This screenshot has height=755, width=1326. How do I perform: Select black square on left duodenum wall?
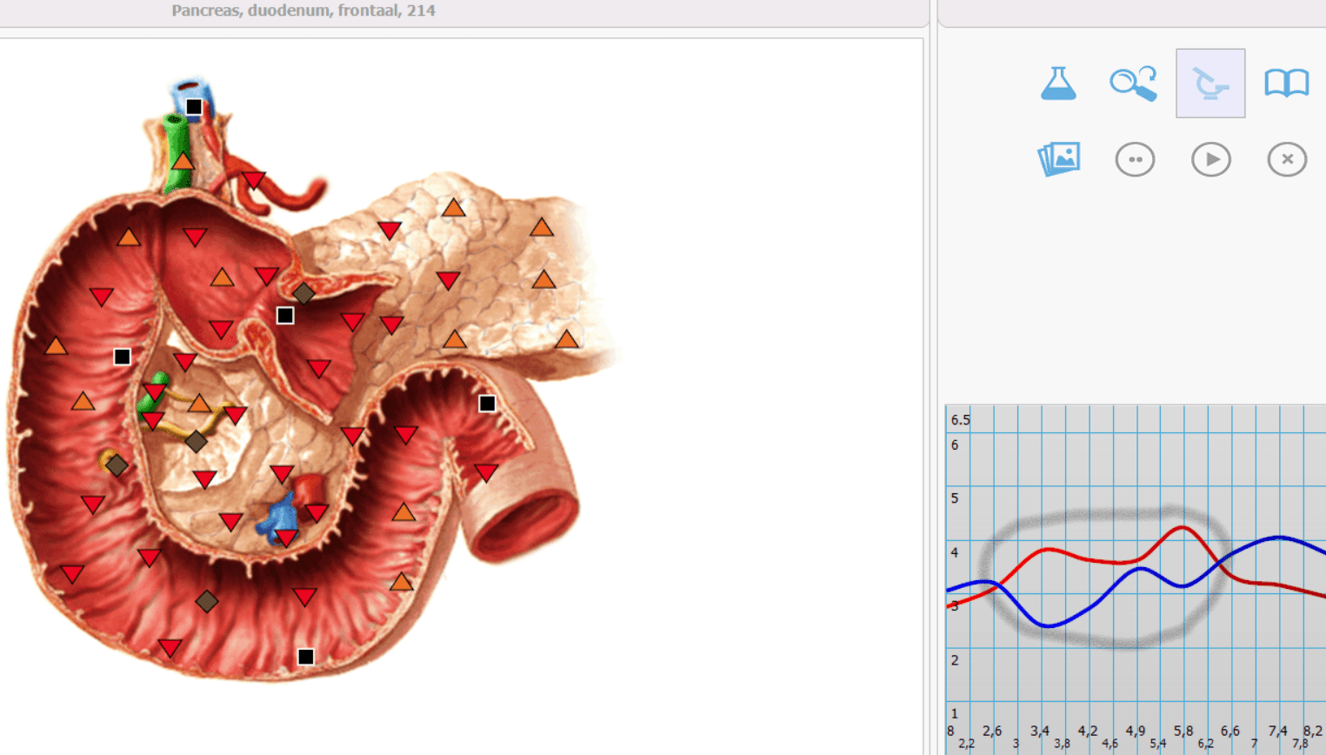[x=123, y=357]
